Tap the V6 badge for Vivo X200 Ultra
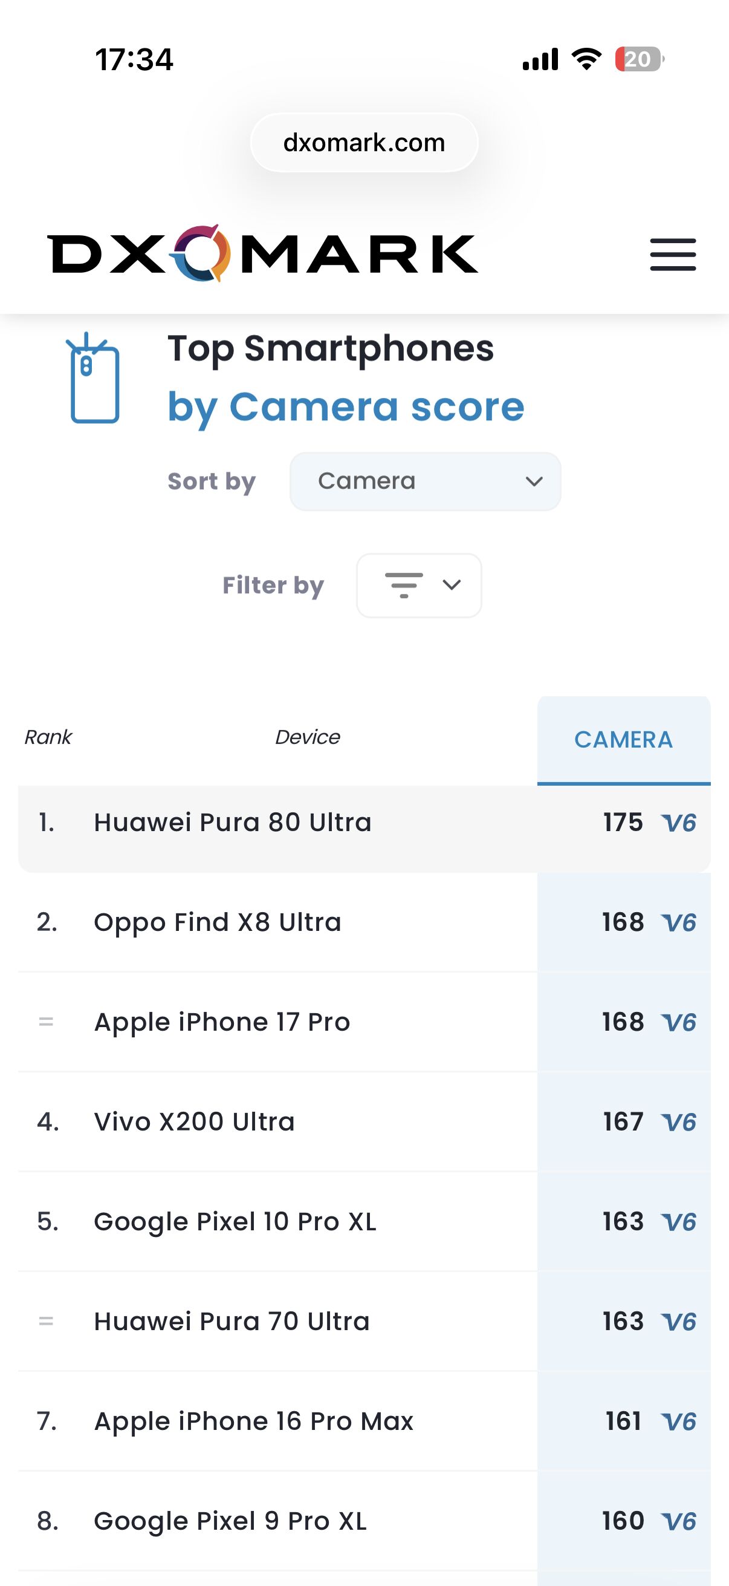 coord(679,1123)
